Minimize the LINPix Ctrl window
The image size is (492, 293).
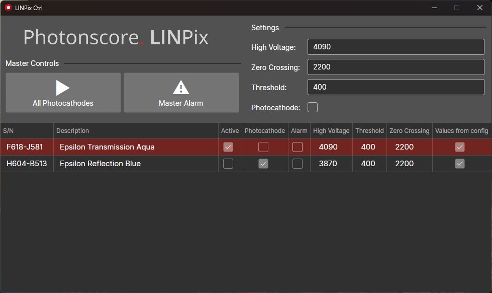[434, 8]
